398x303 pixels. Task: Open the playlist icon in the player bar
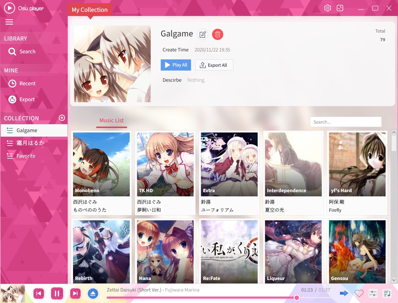click(387, 293)
